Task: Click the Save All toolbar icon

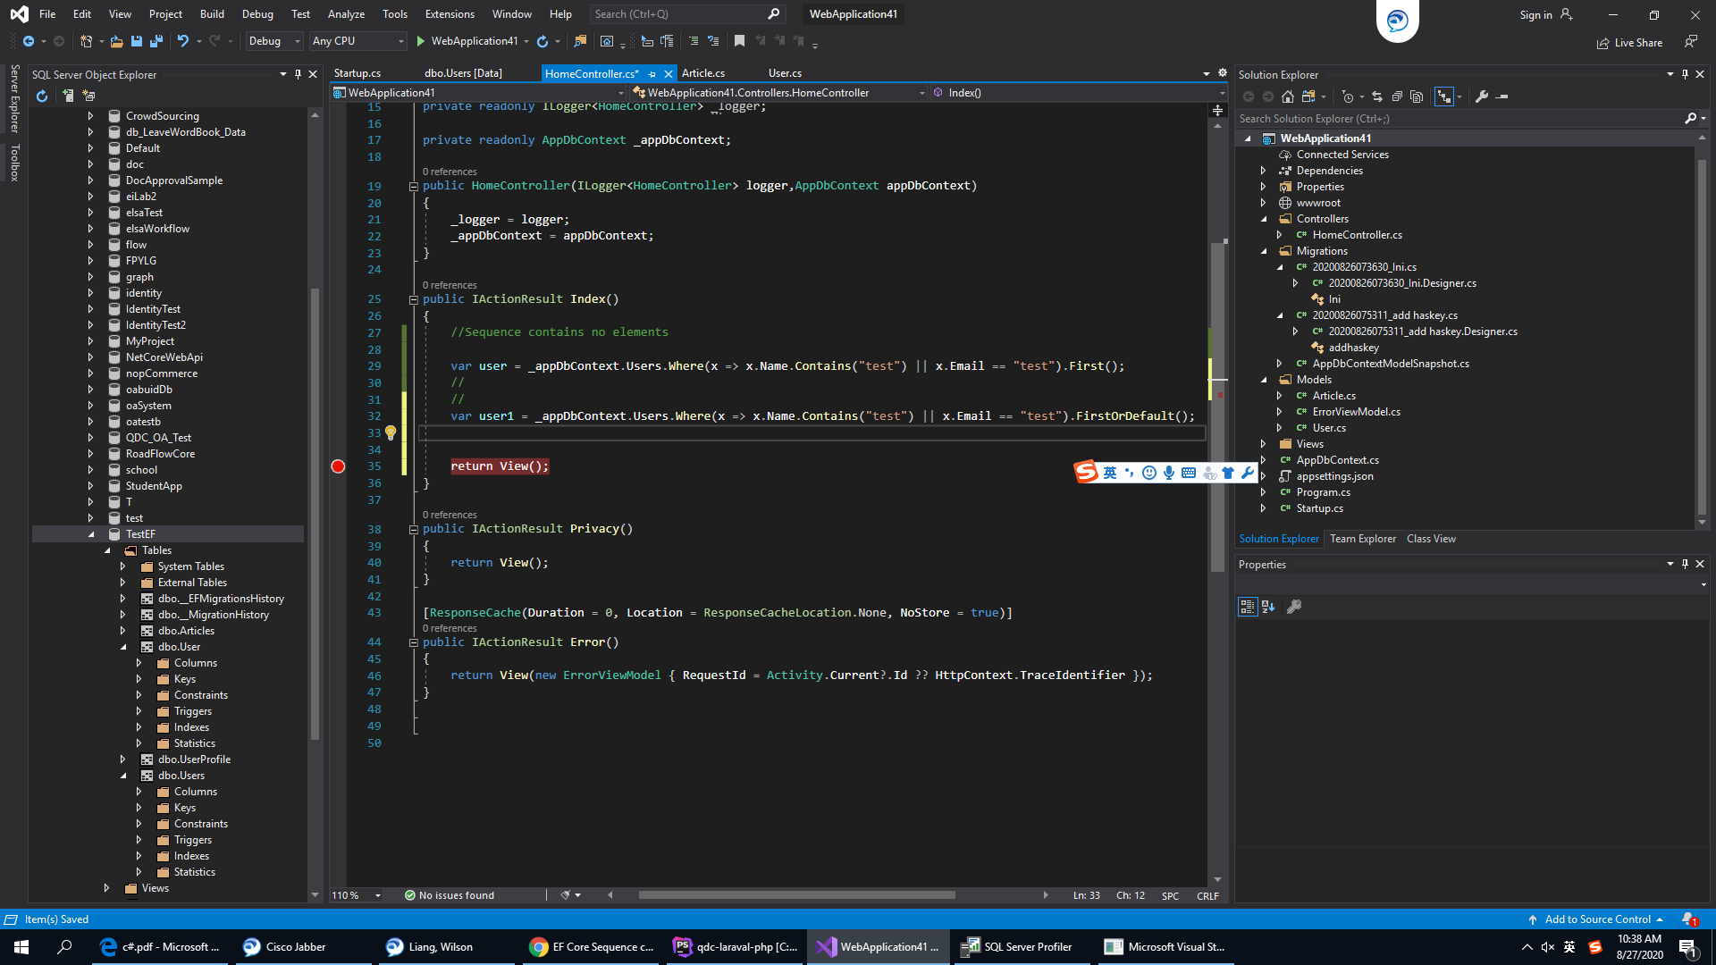Action: click(x=156, y=41)
